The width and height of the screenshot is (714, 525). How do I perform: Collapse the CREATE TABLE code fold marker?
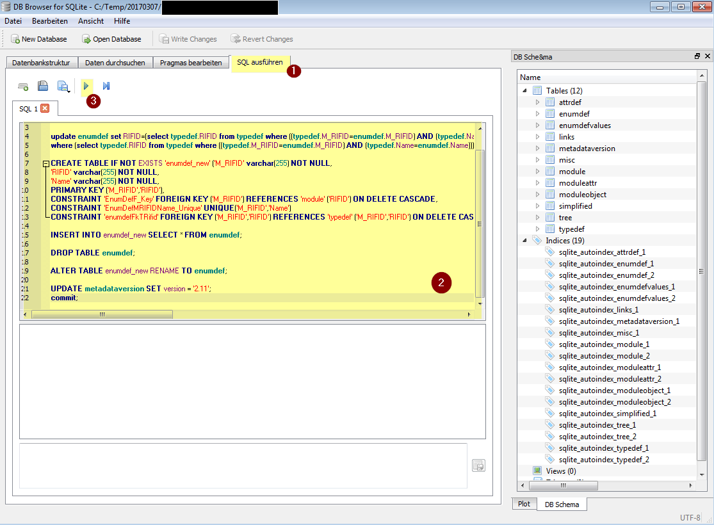[x=45, y=164]
